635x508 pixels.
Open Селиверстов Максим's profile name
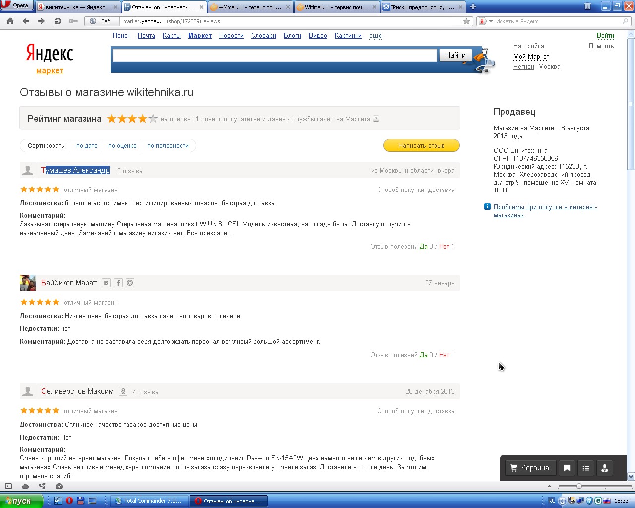pos(77,391)
